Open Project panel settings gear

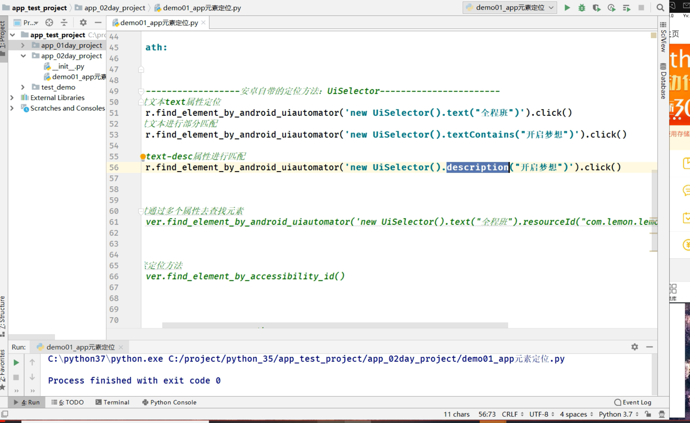coord(83,23)
